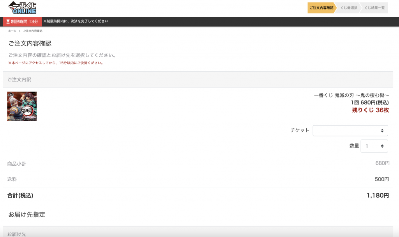Click the お届け先 section header bar
The image size is (399, 237).
click(x=17, y=234)
